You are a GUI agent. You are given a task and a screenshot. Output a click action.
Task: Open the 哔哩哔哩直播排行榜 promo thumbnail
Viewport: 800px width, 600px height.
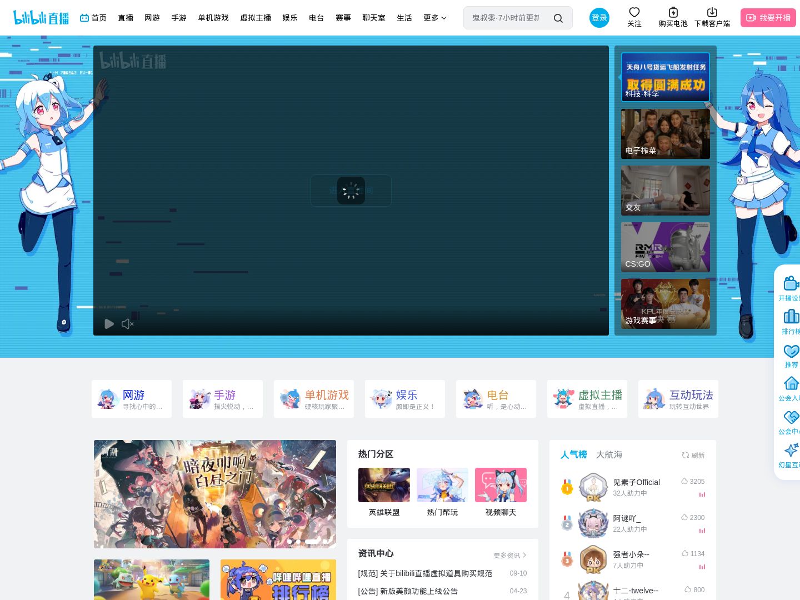(x=278, y=579)
